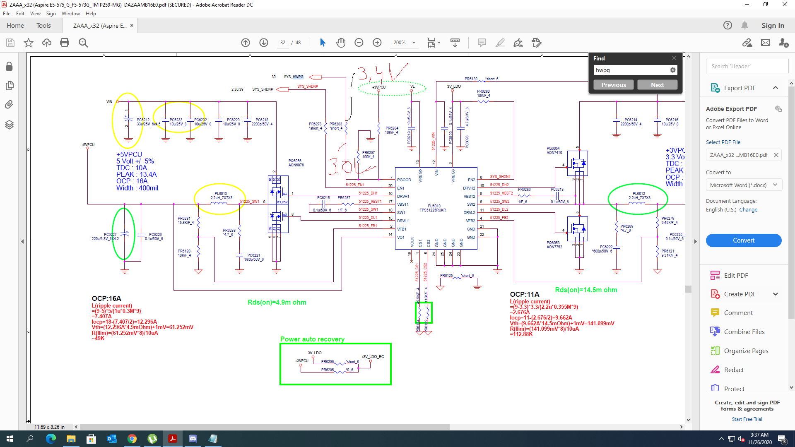Click the Selection arrow tool
The height and width of the screenshot is (447, 795).
point(323,43)
